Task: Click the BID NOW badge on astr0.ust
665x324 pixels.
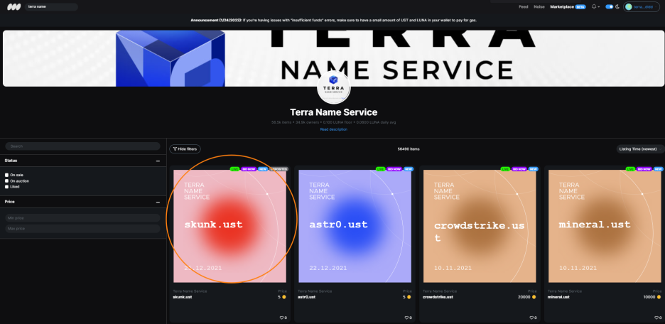Action: 394,169
